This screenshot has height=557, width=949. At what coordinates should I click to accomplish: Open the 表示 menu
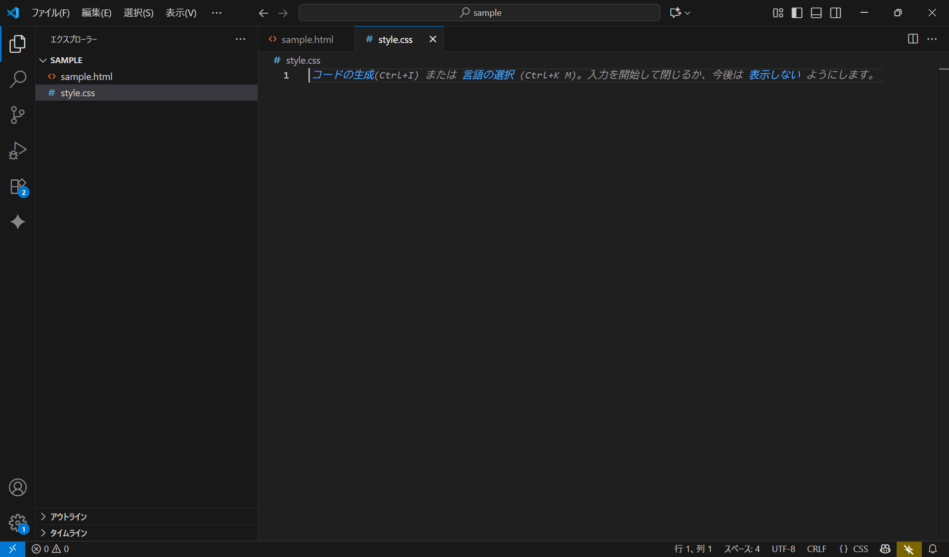click(180, 12)
